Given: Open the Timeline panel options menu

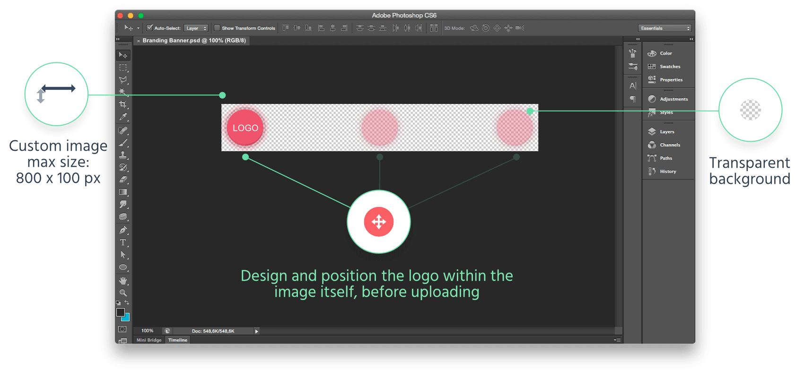Looking at the screenshot, I should pos(617,340).
